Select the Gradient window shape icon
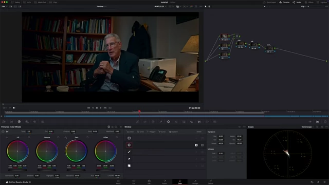Image resolution: width=329 pixels, height=185 pixels. pos(129,165)
